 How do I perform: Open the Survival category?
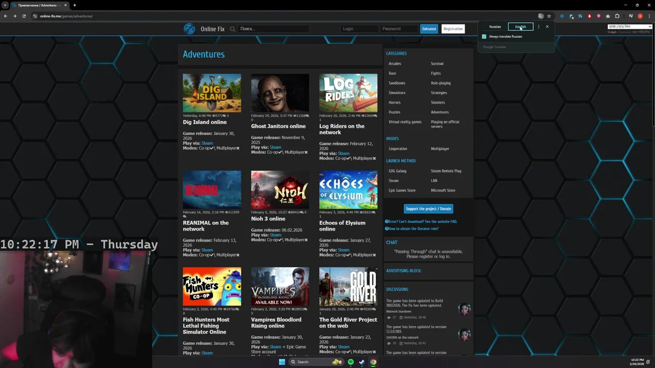(437, 63)
